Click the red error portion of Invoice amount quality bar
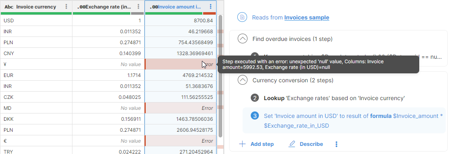Viewport: 451px width, 154px height. tap(209, 13)
